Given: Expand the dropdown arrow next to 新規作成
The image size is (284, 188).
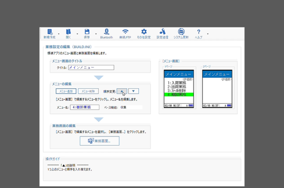Looking at the screenshot, I should click(x=59, y=34).
